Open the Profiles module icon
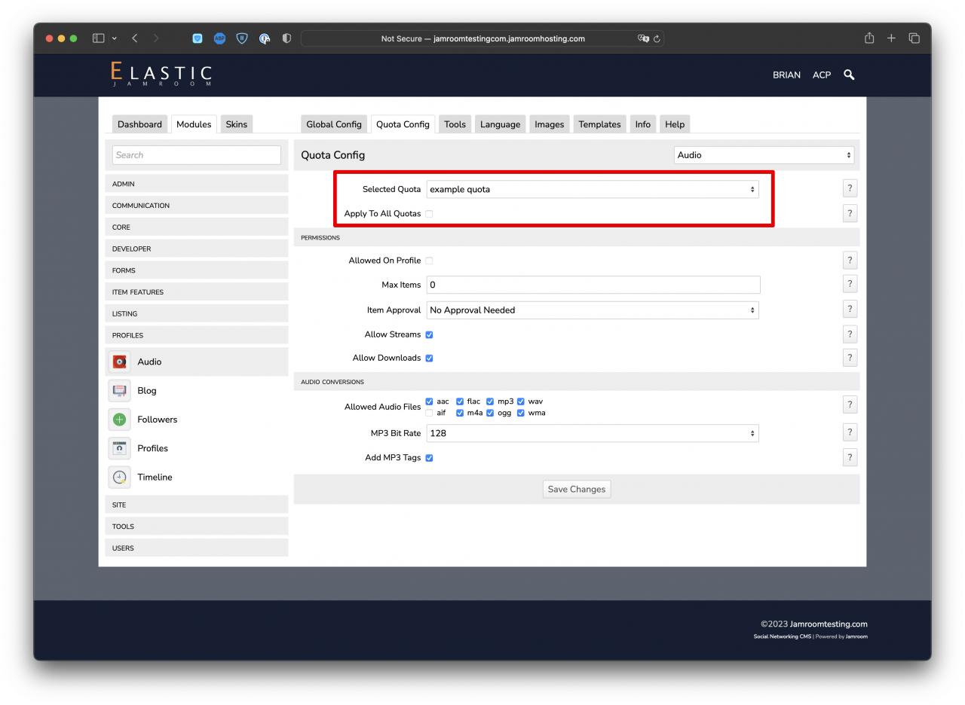 coord(120,448)
